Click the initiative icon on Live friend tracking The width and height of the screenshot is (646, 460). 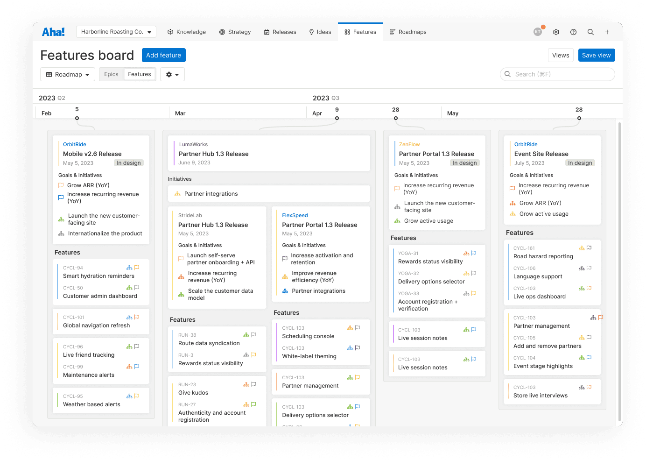click(129, 347)
